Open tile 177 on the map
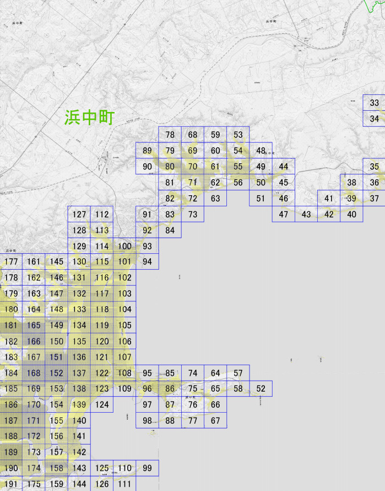This screenshot has width=385, height=491. [x=11, y=261]
